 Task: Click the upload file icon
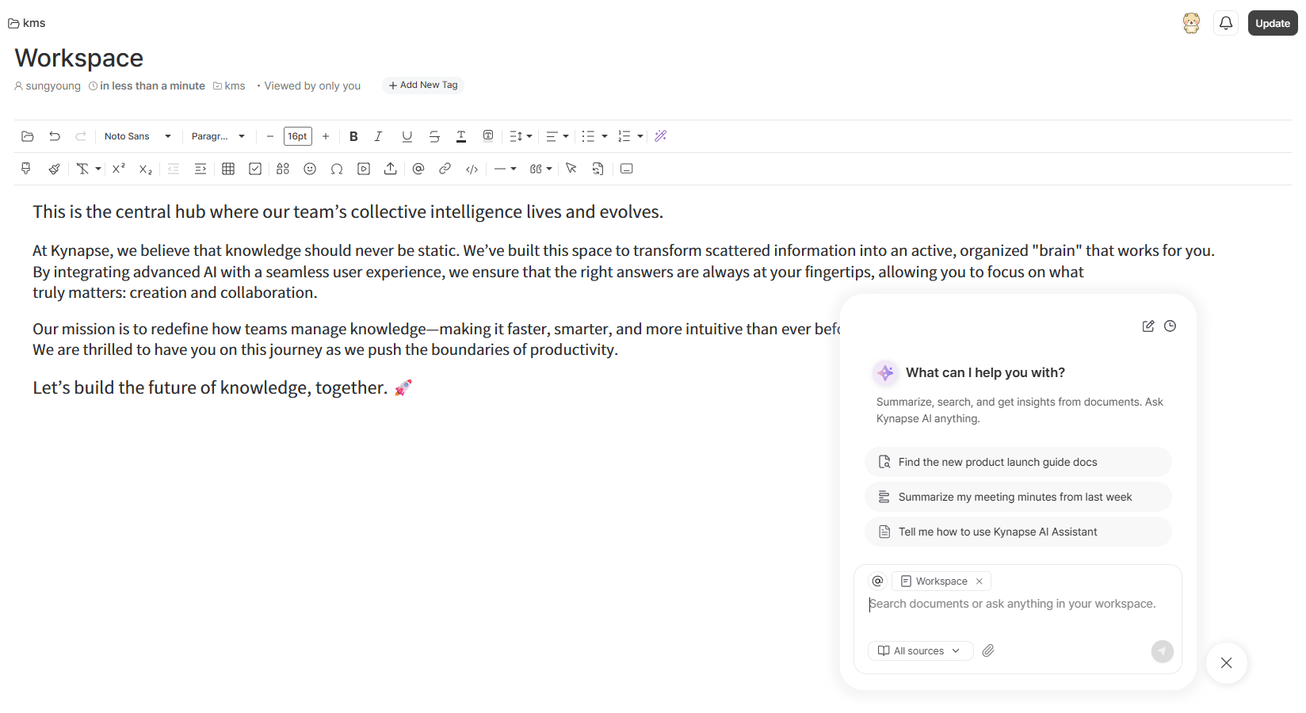click(x=391, y=169)
